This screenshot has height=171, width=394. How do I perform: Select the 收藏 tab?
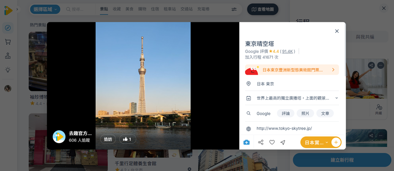[117, 9]
